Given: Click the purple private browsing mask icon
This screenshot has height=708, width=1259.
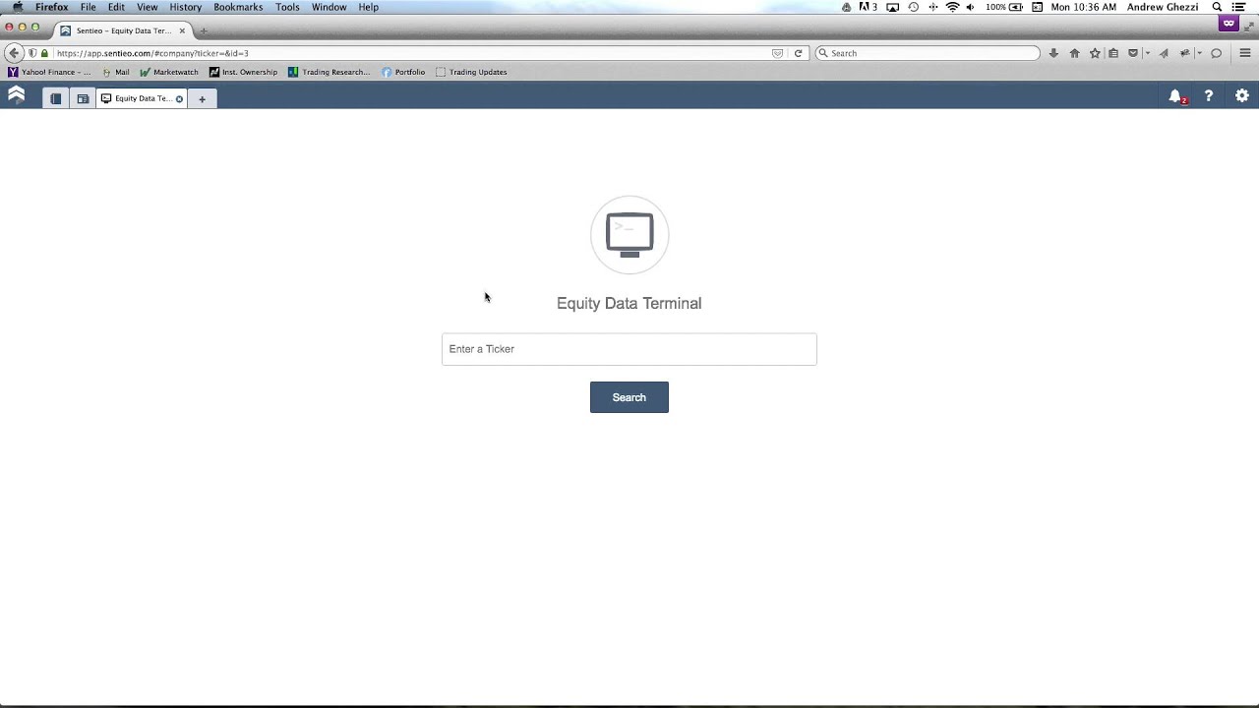Looking at the screenshot, I should (1229, 24).
